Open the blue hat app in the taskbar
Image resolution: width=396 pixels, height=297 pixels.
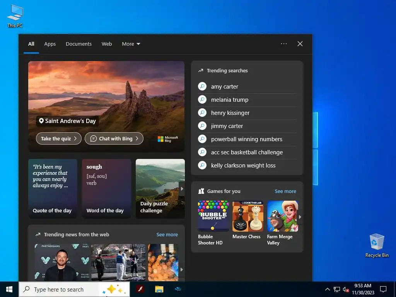point(178,289)
